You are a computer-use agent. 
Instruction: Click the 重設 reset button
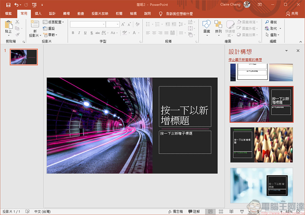[49, 29]
